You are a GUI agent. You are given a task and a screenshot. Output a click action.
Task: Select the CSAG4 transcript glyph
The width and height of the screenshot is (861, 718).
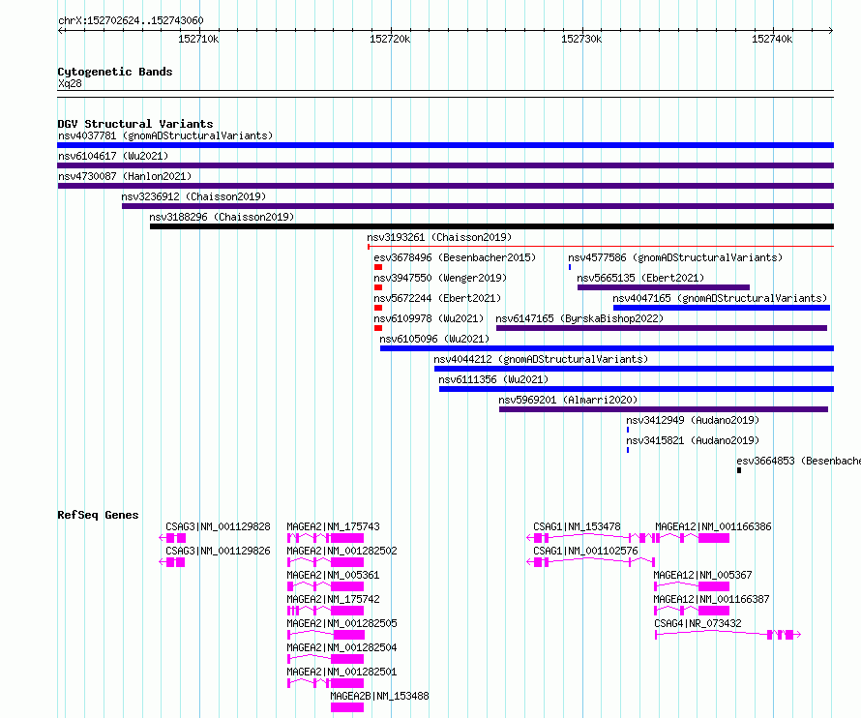tap(728, 635)
